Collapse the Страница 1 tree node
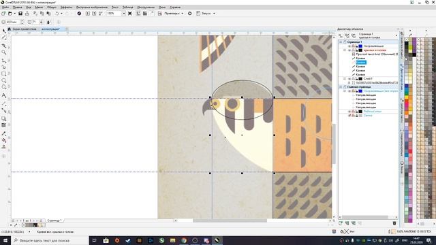The width and height of the screenshot is (436, 245). pyautogui.click(x=341, y=42)
